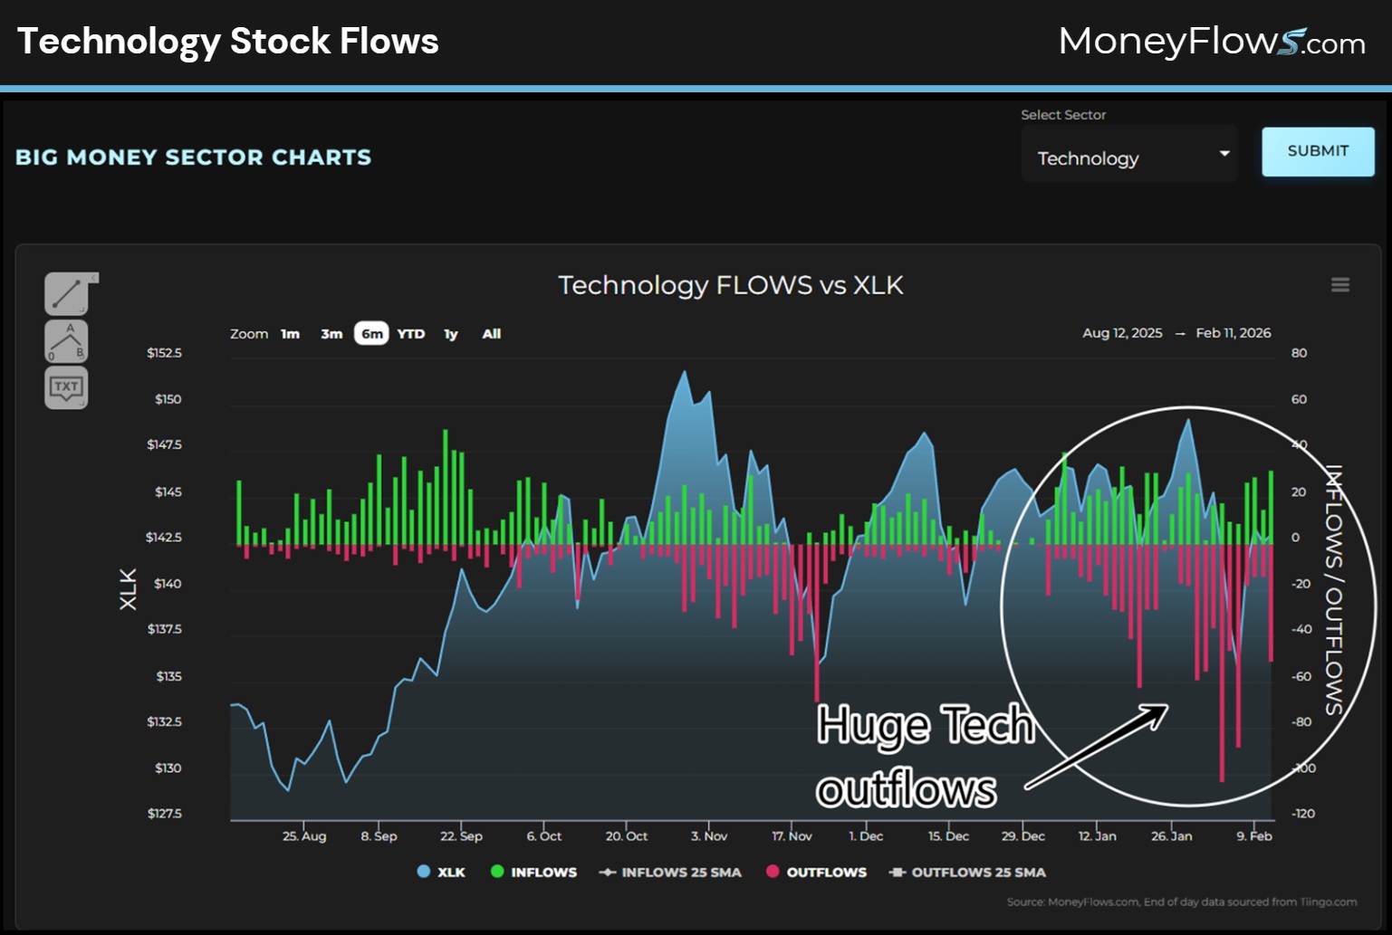
Task: Select the trend line drawing tool
Action: [x=65, y=294]
